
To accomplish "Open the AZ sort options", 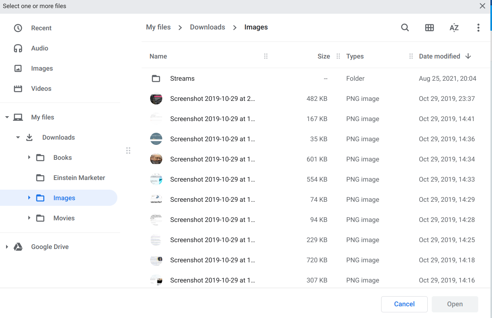I will coord(454,27).
